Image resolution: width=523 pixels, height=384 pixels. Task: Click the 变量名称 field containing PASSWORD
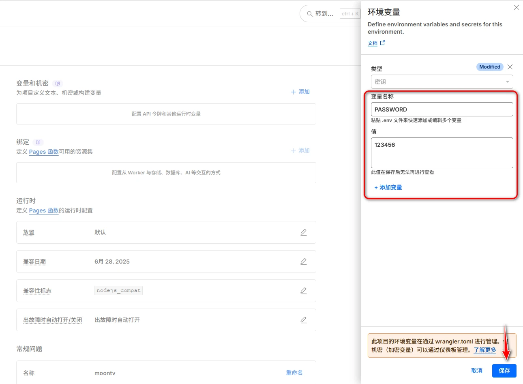[x=442, y=109]
